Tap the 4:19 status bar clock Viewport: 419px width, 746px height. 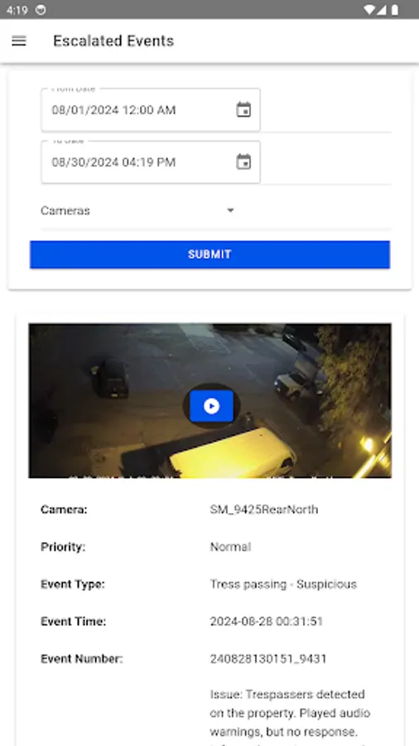(x=17, y=10)
